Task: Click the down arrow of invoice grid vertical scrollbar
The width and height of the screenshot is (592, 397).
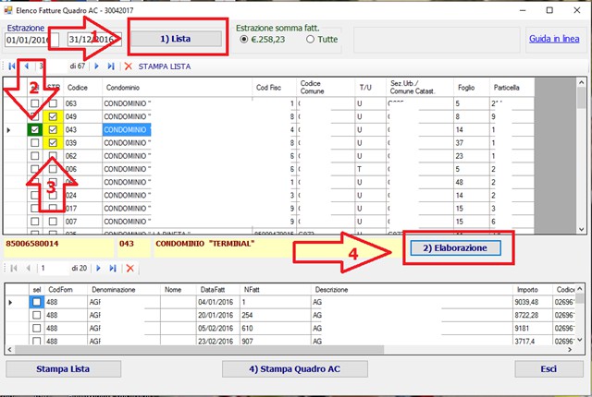Action: point(580,340)
